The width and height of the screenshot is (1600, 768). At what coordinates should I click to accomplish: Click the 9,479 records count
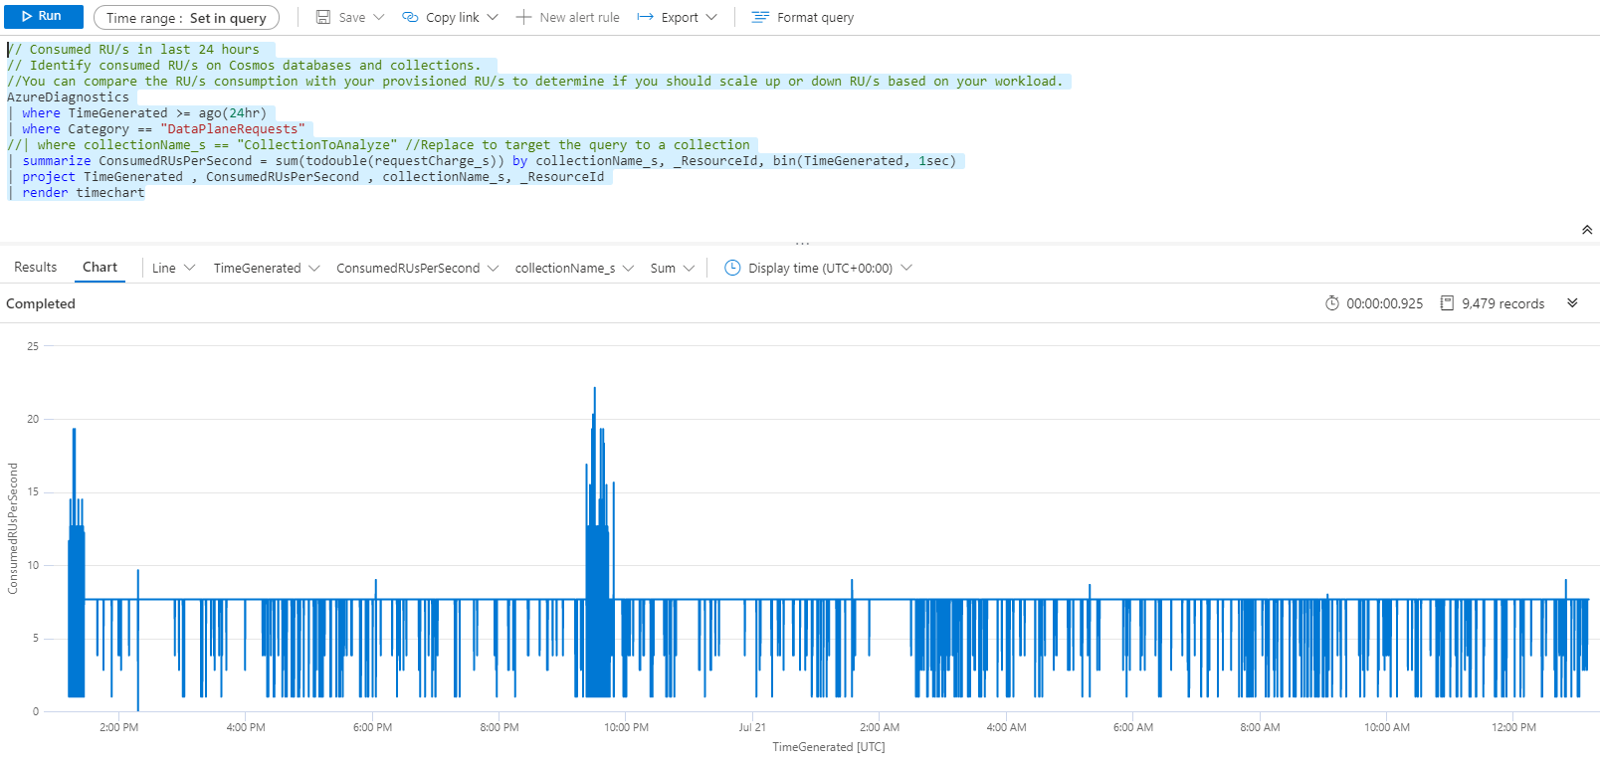[x=1501, y=303]
